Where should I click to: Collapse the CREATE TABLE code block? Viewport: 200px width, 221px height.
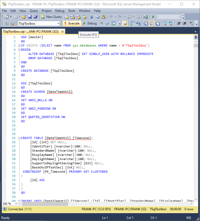pos(19,138)
